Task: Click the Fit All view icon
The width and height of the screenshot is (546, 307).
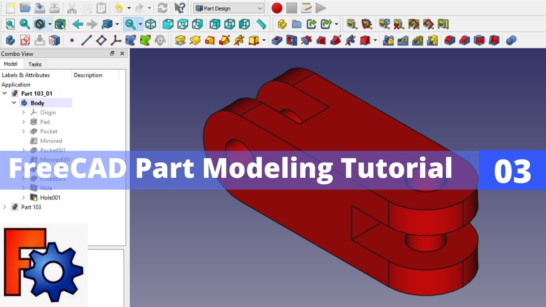Action: click(x=9, y=24)
